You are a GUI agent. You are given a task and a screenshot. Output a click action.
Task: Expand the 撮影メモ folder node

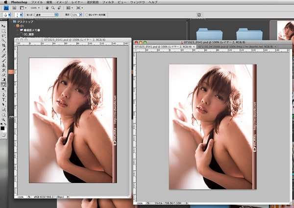[18, 30]
